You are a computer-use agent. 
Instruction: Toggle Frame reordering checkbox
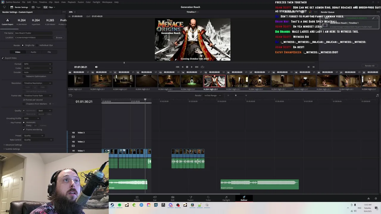tap(24, 130)
